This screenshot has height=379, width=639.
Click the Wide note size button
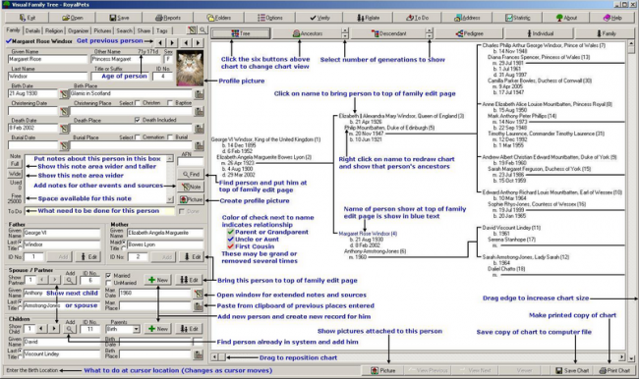15,174
